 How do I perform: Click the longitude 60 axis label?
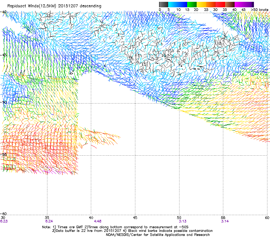click(x=267, y=218)
